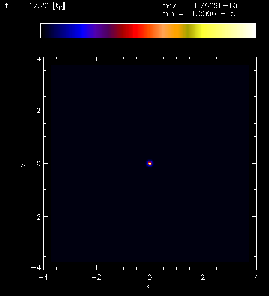Click the y-axis tick label 0
Screen dimensions: 269x296
(x=39, y=164)
